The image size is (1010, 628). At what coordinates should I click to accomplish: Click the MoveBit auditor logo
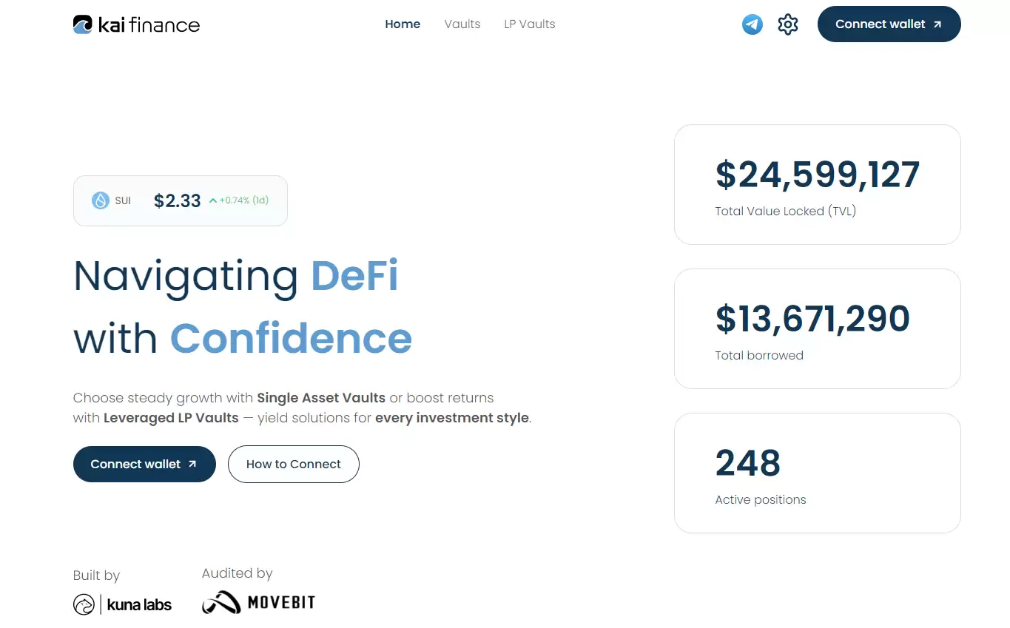tap(258, 602)
